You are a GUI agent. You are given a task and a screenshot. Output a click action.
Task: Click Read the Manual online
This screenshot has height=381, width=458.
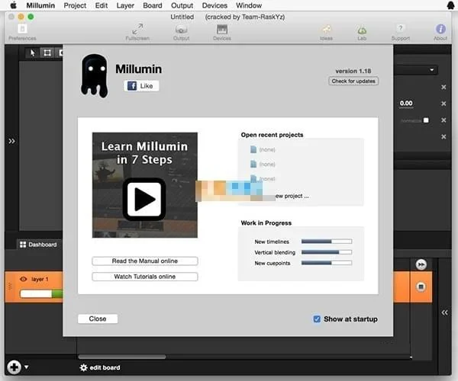pos(145,261)
